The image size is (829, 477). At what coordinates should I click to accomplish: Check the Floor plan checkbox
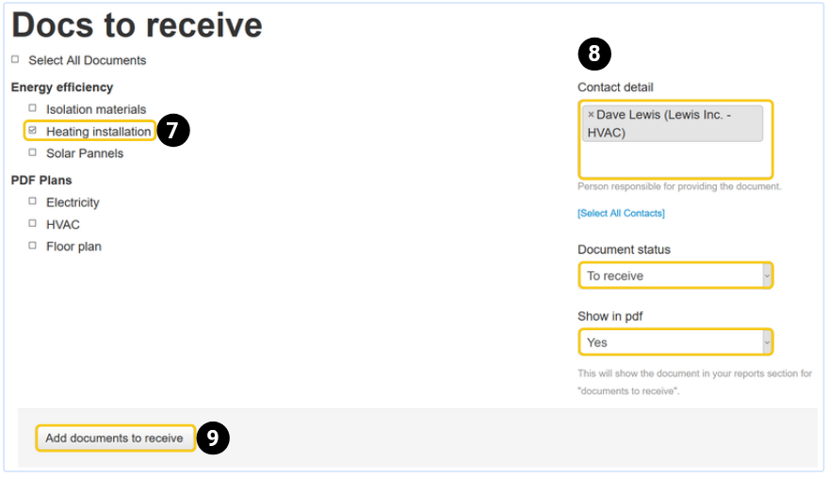(x=33, y=246)
